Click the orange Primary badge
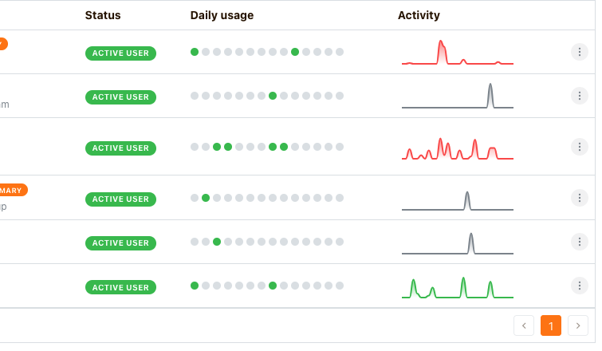The height and width of the screenshot is (351, 602). (x=13, y=190)
